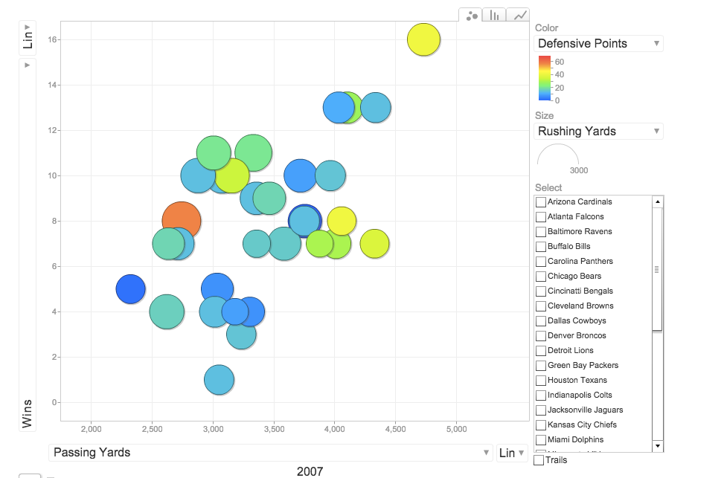Check the Arizona Cardinals box
The image size is (724, 478).
[x=541, y=202]
